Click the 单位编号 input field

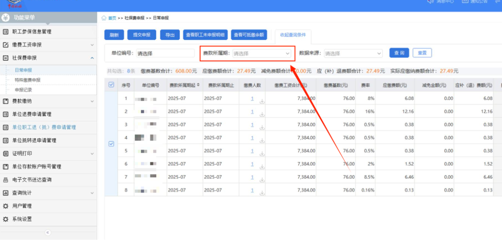pyautogui.click(x=165, y=54)
